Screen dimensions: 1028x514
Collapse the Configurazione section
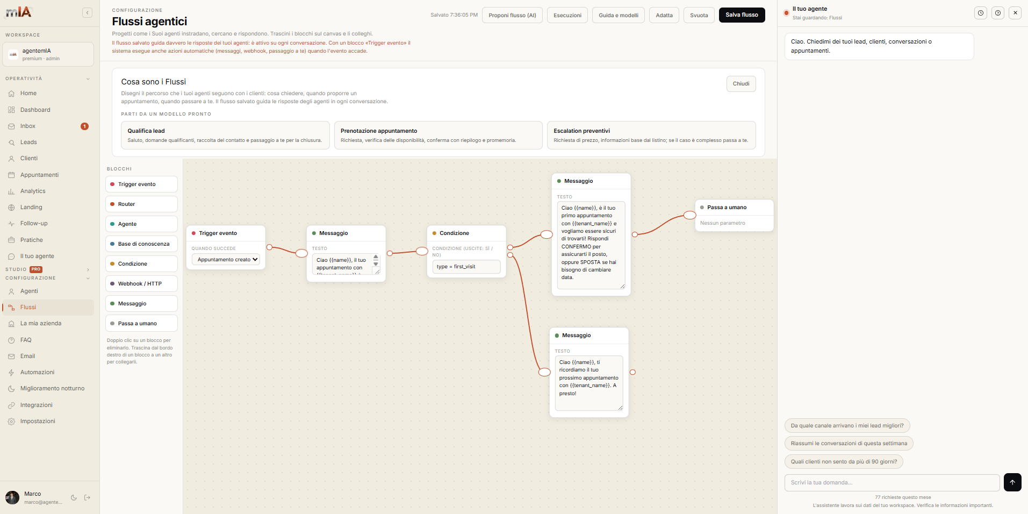click(x=88, y=279)
